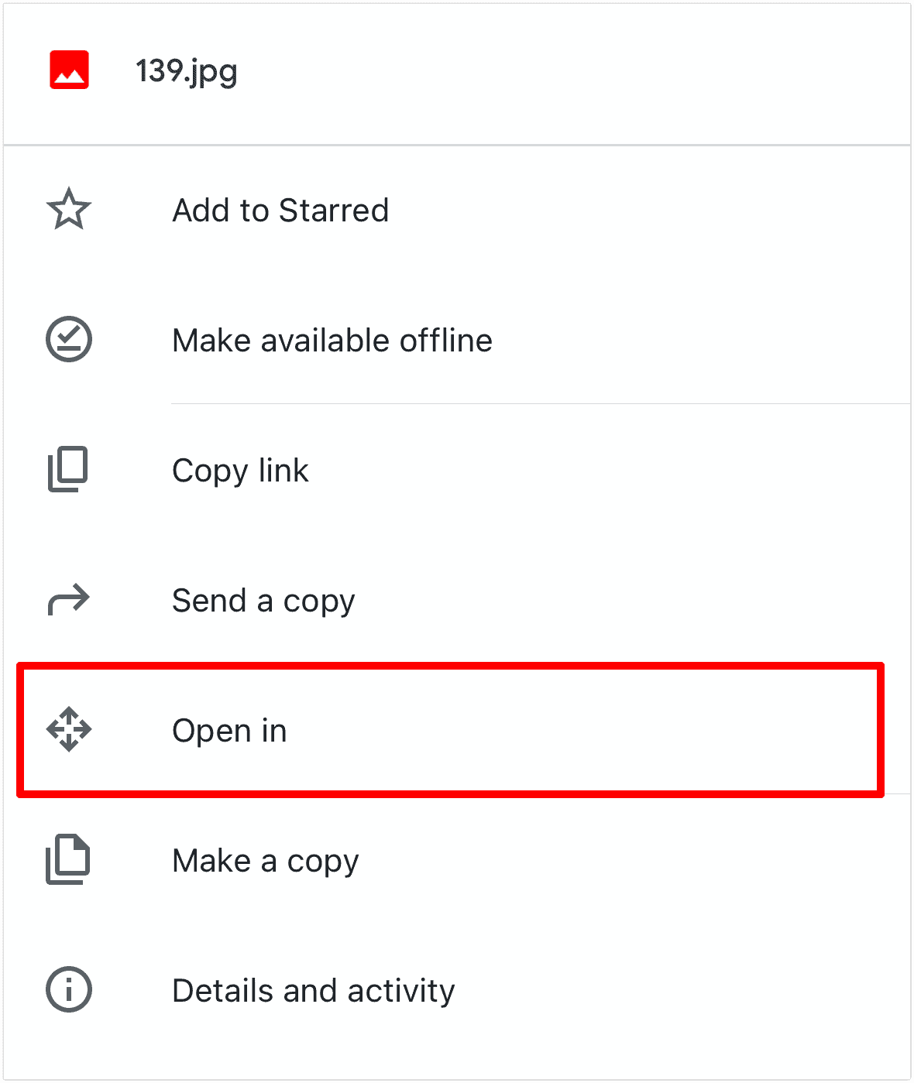Click the star icon to favorite the file

pyautogui.click(x=69, y=208)
